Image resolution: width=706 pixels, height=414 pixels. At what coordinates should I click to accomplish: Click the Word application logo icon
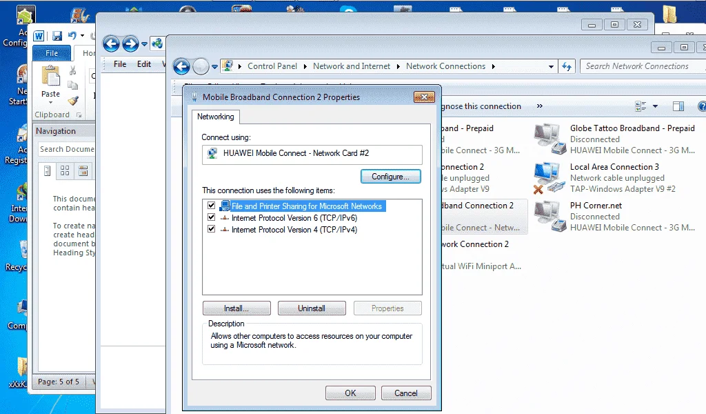[x=39, y=36]
